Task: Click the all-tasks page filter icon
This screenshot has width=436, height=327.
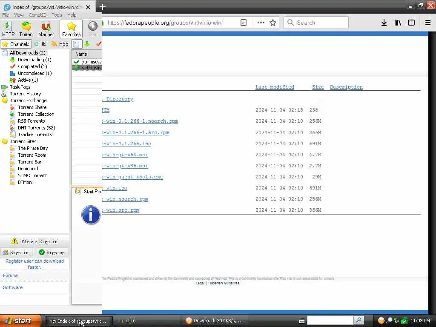Action: 77,44
